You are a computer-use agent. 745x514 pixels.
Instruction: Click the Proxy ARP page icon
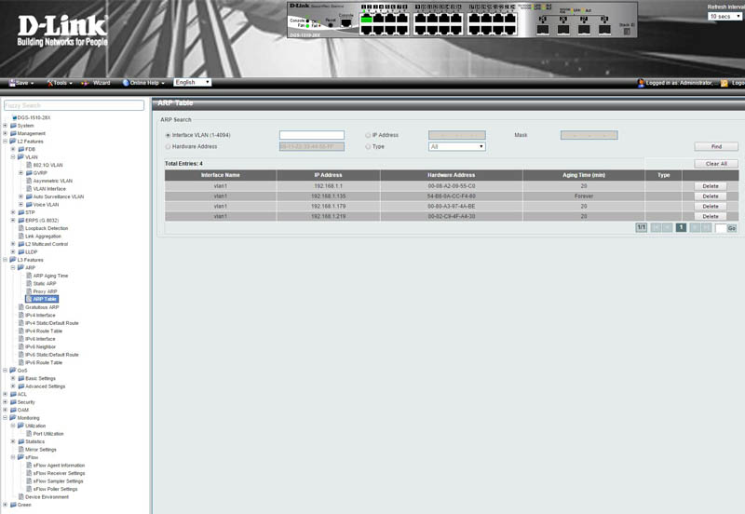29,291
